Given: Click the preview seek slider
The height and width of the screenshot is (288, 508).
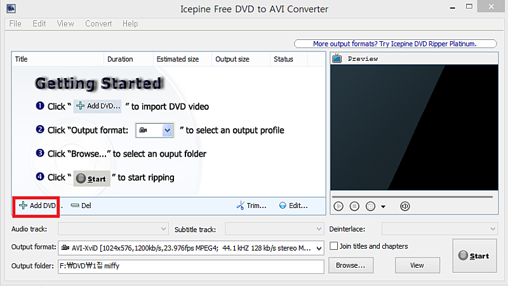Looking at the screenshot, I should [x=412, y=197].
